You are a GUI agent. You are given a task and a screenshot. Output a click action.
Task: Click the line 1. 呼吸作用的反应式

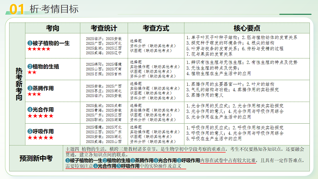(x=207, y=128)
